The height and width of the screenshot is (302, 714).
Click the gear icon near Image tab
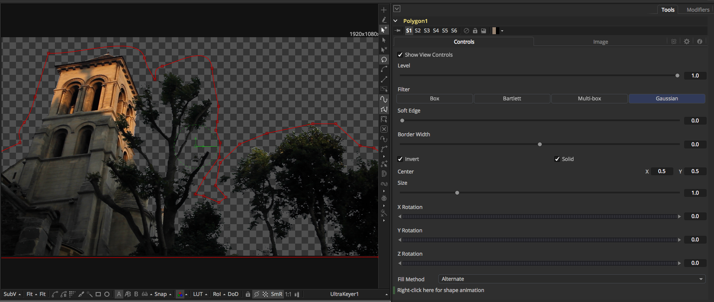pos(687,42)
